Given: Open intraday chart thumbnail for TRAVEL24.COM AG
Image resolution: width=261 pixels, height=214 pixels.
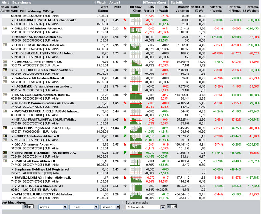Looking at the screenshot, I should [x=136, y=179].
